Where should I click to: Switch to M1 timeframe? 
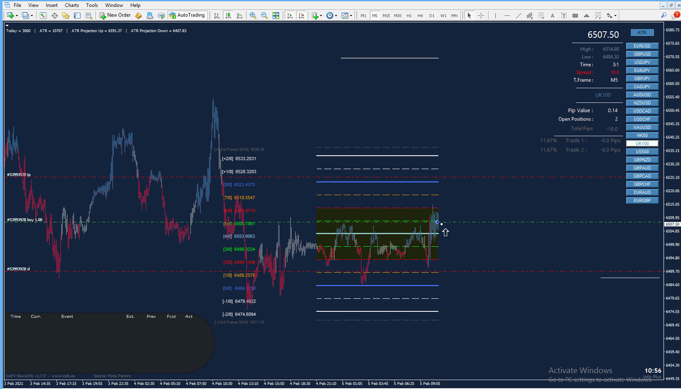click(363, 15)
